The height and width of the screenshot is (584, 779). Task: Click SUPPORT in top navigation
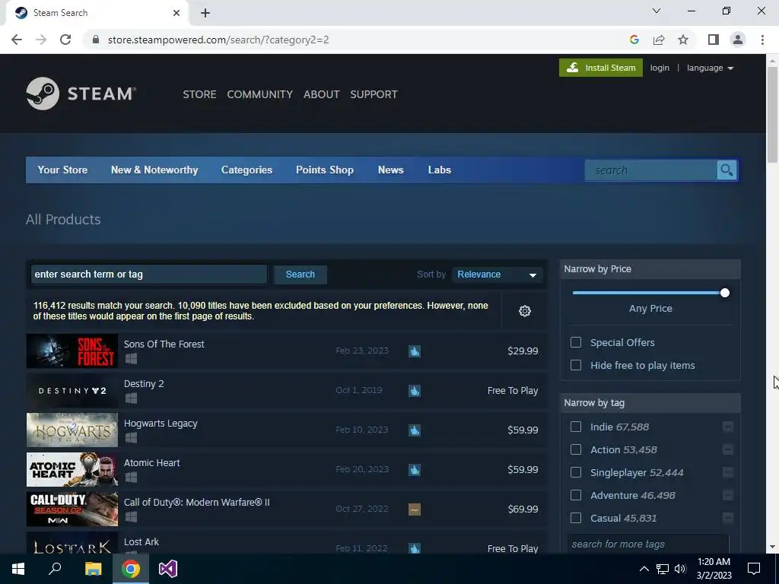pos(374,94)
